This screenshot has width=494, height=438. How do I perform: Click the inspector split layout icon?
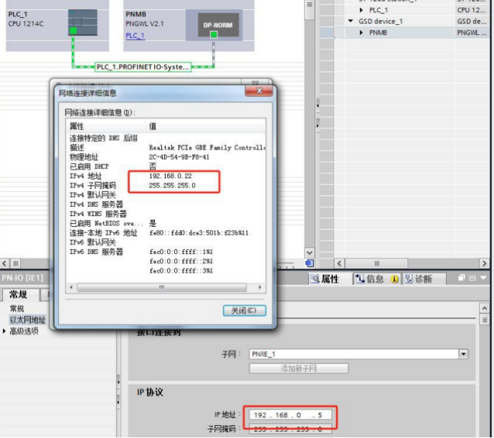pos(473,277)
